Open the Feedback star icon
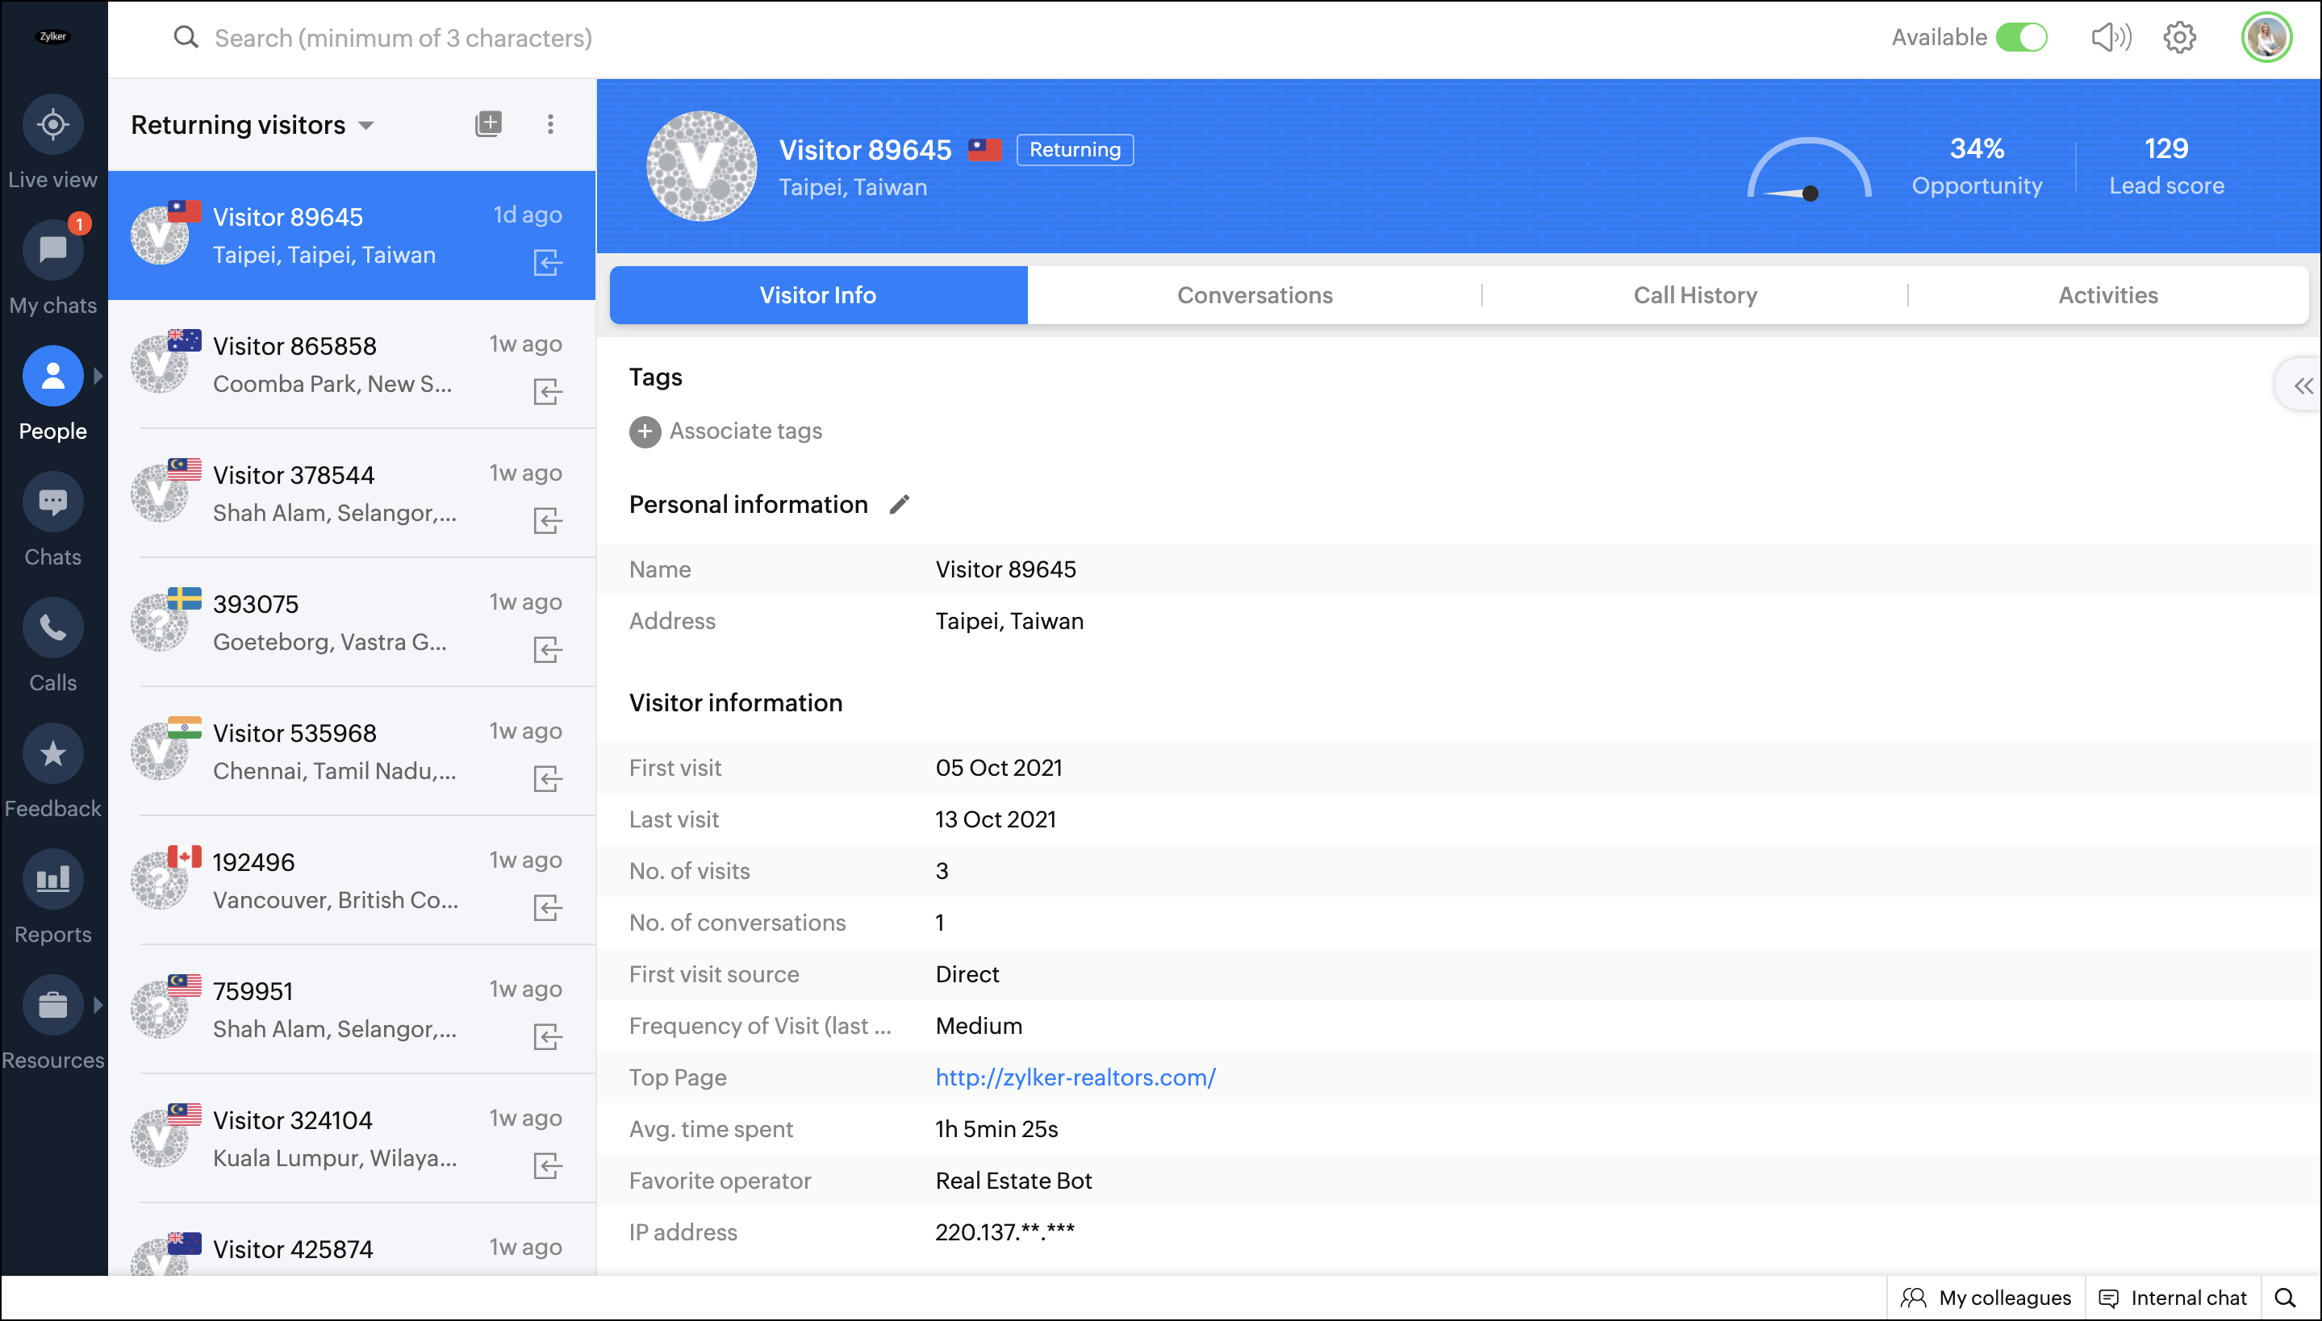 [x=52, y=754]
